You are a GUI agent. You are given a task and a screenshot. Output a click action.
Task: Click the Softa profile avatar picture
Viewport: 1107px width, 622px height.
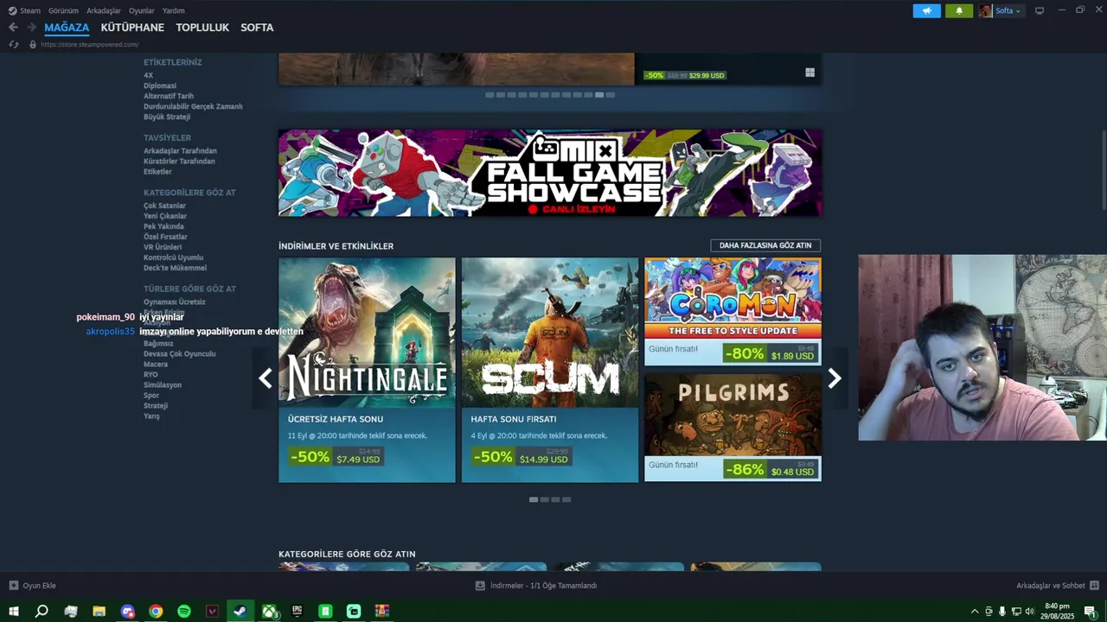pyautogui.click(x=985, y=10)
